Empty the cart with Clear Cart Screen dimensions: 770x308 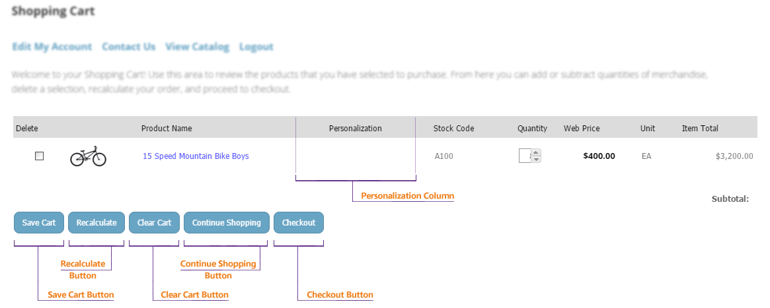click(x=154, y=223)
